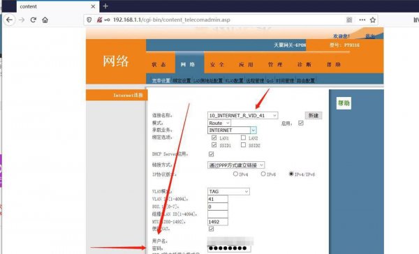The image size is (419, 254).
Task: Open a new browser tab
Action: [x=105, y=6]
